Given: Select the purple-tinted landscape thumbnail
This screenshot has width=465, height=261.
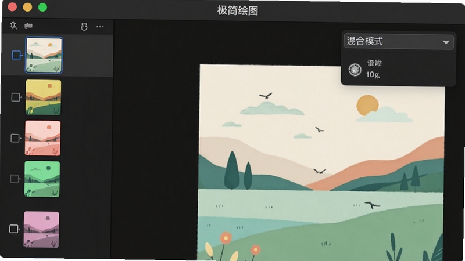Looking at the screenshot, I should pos(41,229).
